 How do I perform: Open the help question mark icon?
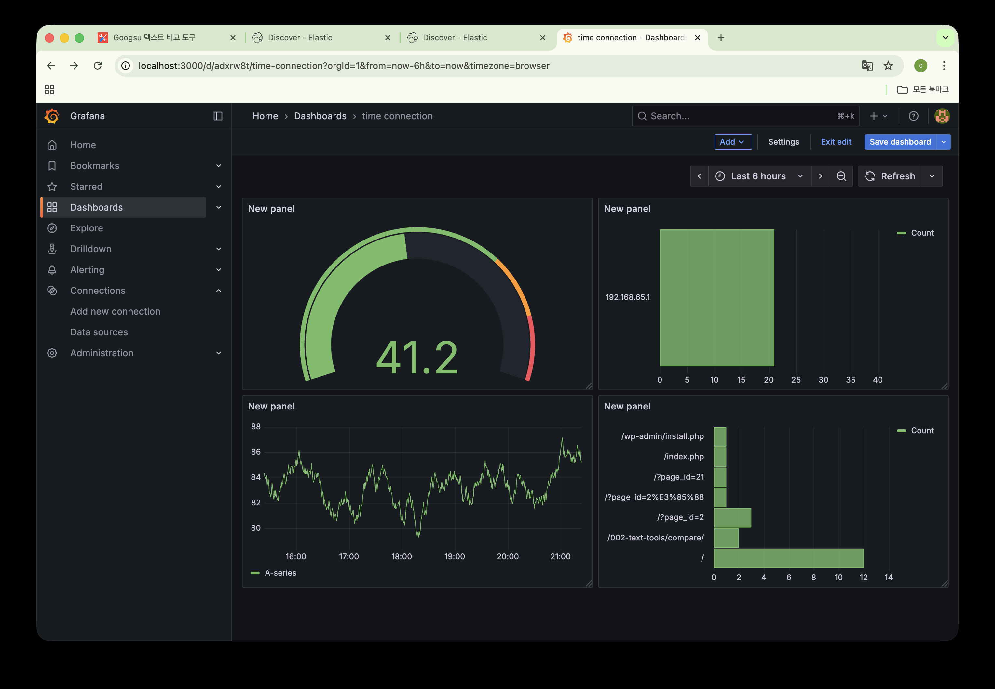913,116
